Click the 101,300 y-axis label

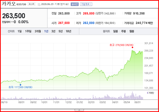[x=149, y=88]
